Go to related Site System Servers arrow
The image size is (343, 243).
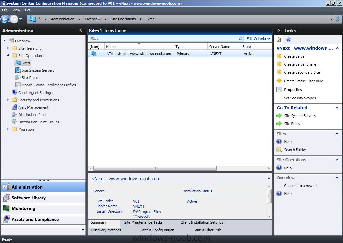coord(279,116)
